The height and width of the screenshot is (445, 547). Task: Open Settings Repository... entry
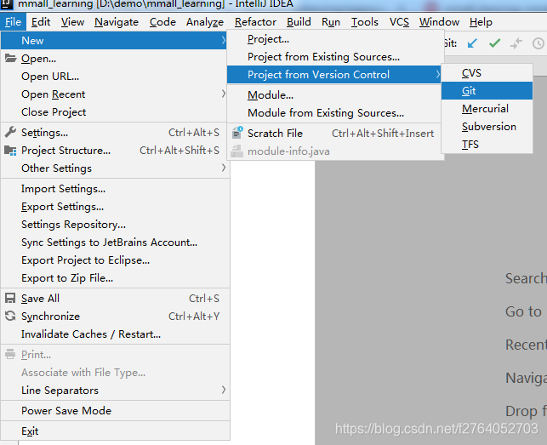pyautogui.click(x=115, y=224)
